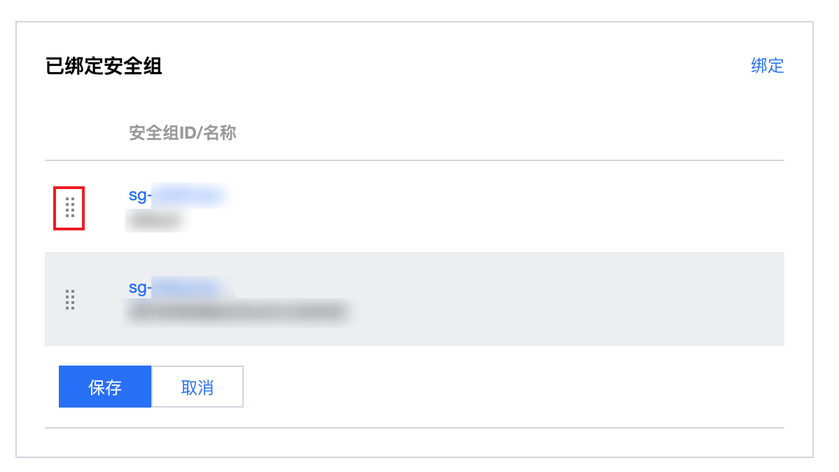
Task: Click the 取消 cancel button
Action: 197,387
